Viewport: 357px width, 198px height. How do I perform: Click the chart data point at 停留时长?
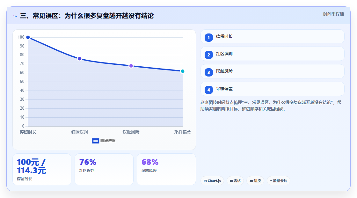28,37
